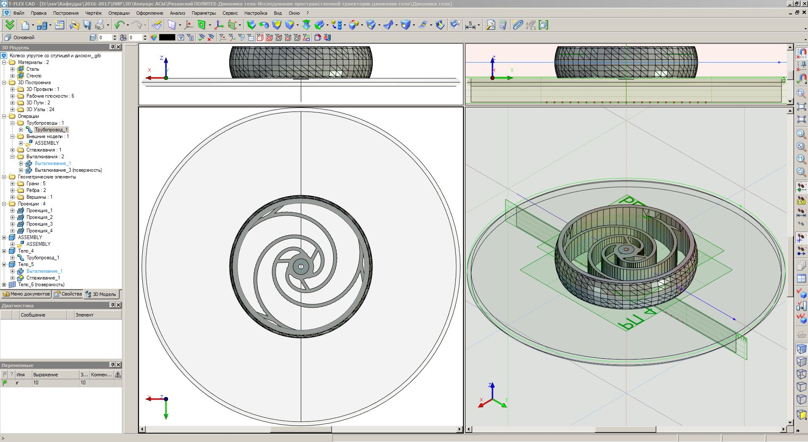Viewport: 808px width, 442px height.
Task: Collapse the 3D Построения tree node
Action: click(x=4, y=83)
